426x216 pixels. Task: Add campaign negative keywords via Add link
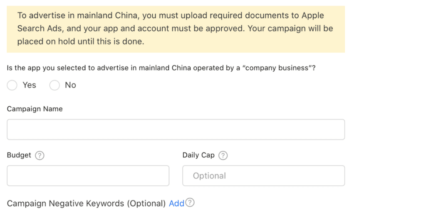coord(176,203)
